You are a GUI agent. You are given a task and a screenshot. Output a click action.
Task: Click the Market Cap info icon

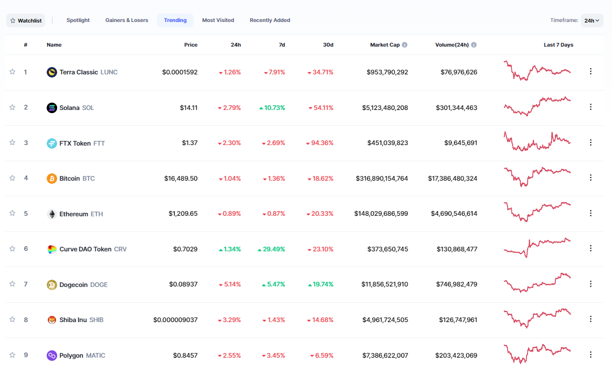[404, 45]
